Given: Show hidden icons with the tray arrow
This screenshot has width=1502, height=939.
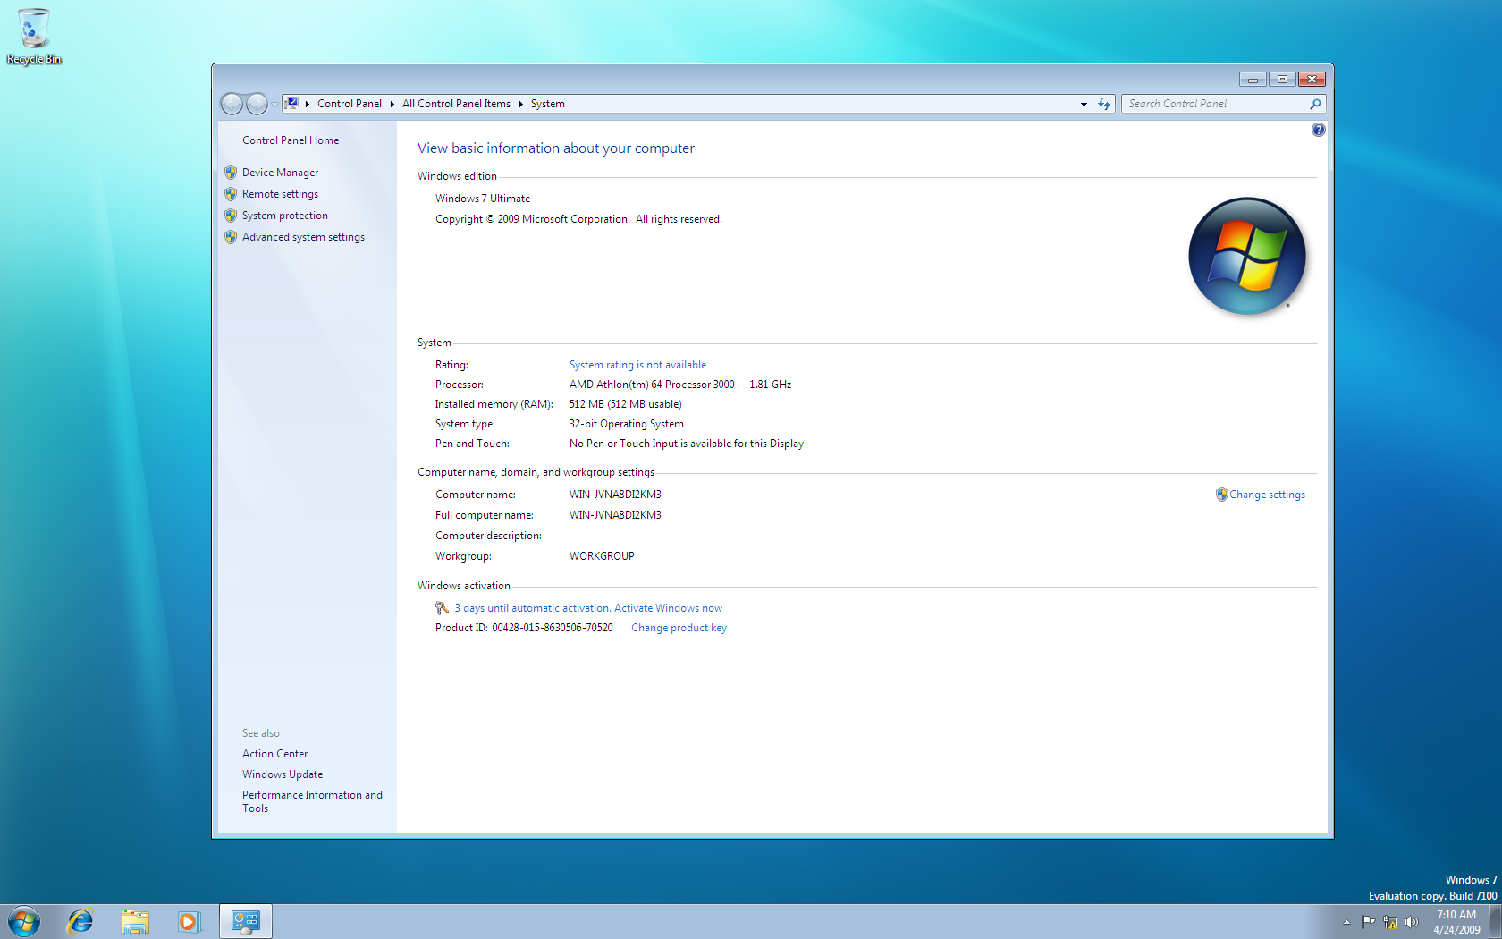Looking at the screenshot, I should 1346,922.
